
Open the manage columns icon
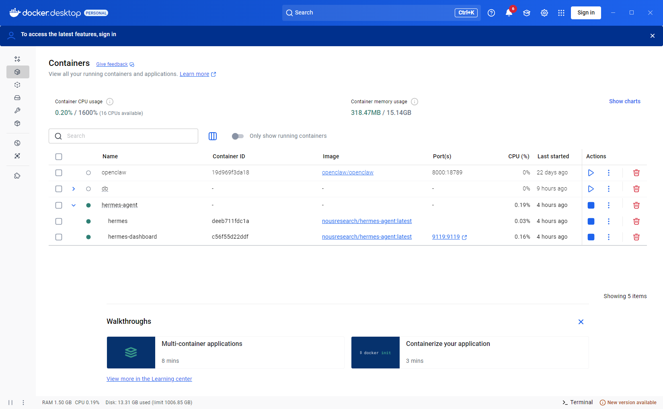click(213, 136)
